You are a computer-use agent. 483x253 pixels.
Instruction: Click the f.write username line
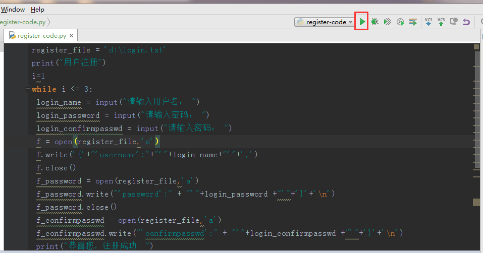pyautogui.click(x=147, y=155)
